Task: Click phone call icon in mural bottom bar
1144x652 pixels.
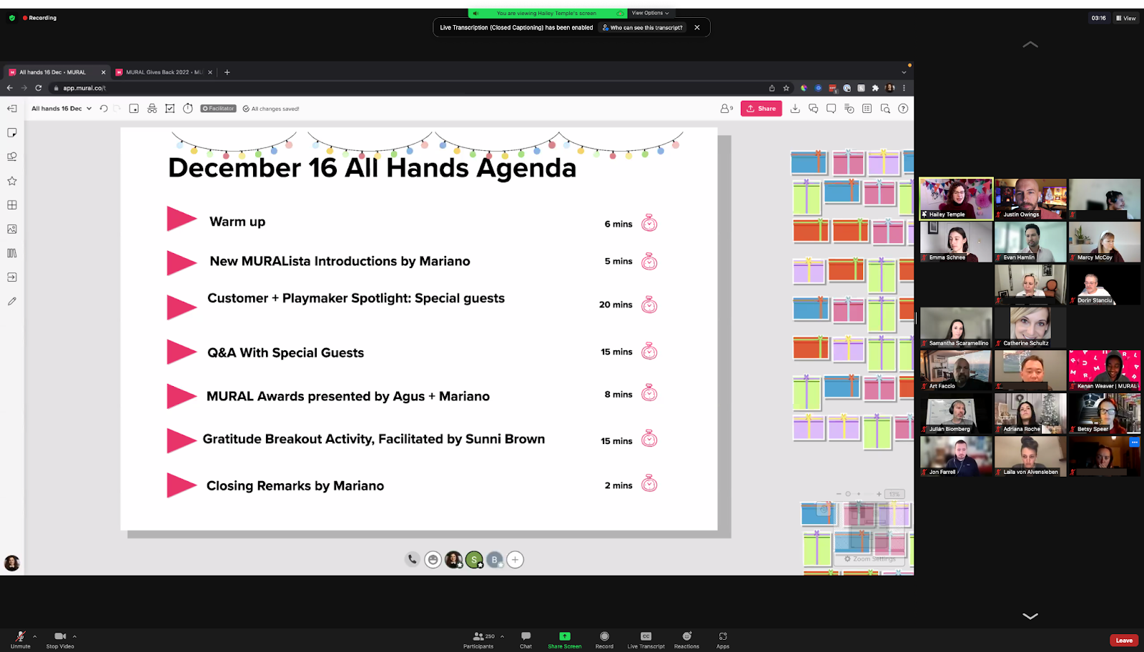Action: 412,560
